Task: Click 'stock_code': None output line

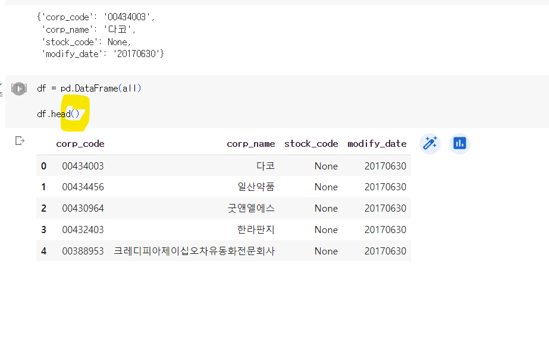Action: pos(86,42)
